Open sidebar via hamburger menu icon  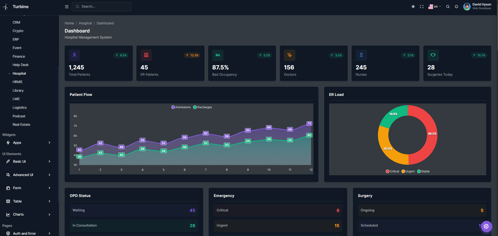pos(67,7)
